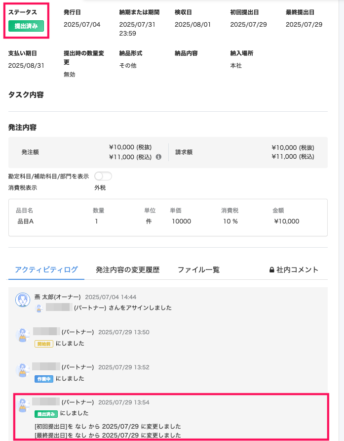Click the 請求額 ¥11,000 (税込) amount
The width and height of the screenshot is (344, 441).
(293, 157)
